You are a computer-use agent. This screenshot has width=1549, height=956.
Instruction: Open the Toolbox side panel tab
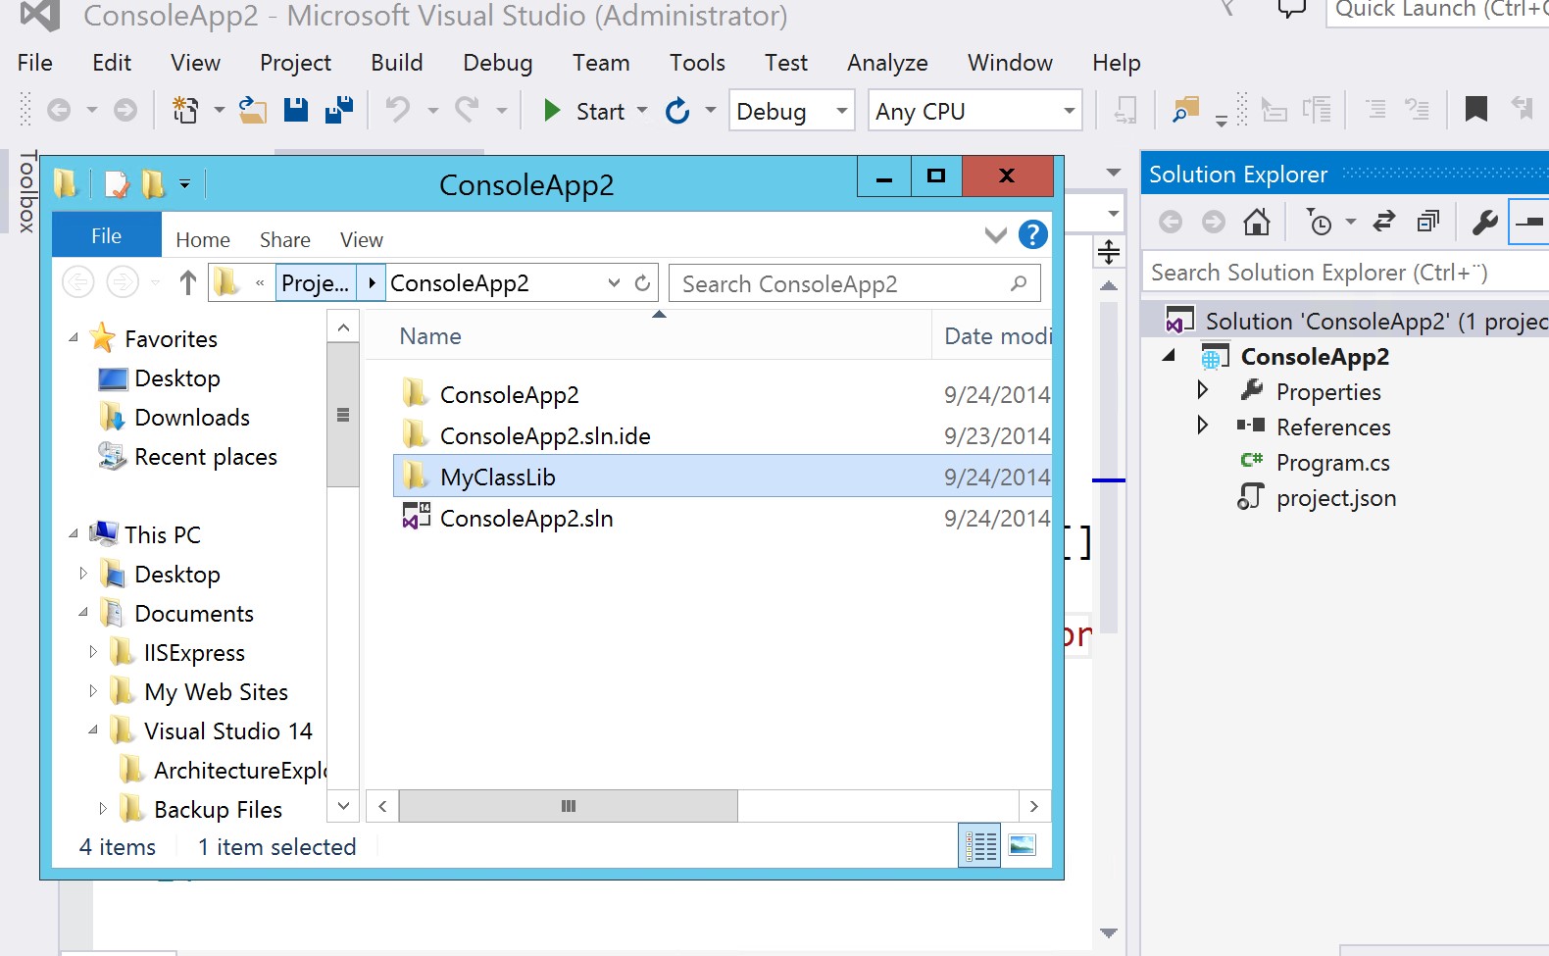(x=27, y=191)
